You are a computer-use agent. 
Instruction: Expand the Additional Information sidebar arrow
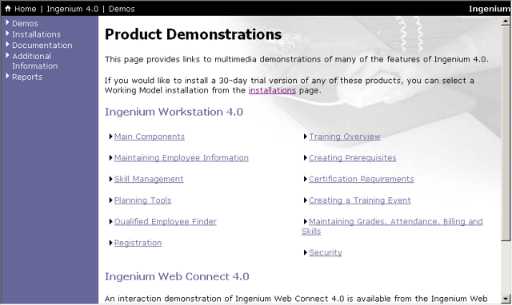tap(7, 55)
